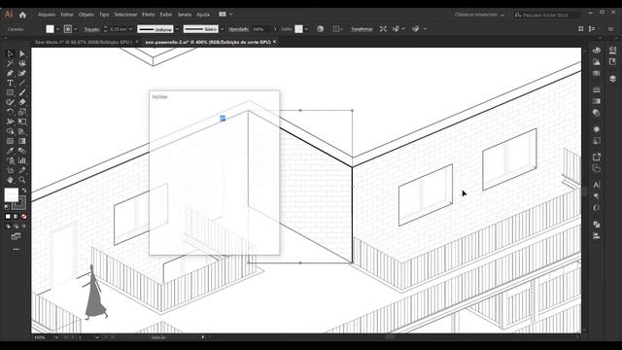This screenshot has width=622, height=350.
Task: Open the Uniforme width profile dropdown
Action: point(177,29)
